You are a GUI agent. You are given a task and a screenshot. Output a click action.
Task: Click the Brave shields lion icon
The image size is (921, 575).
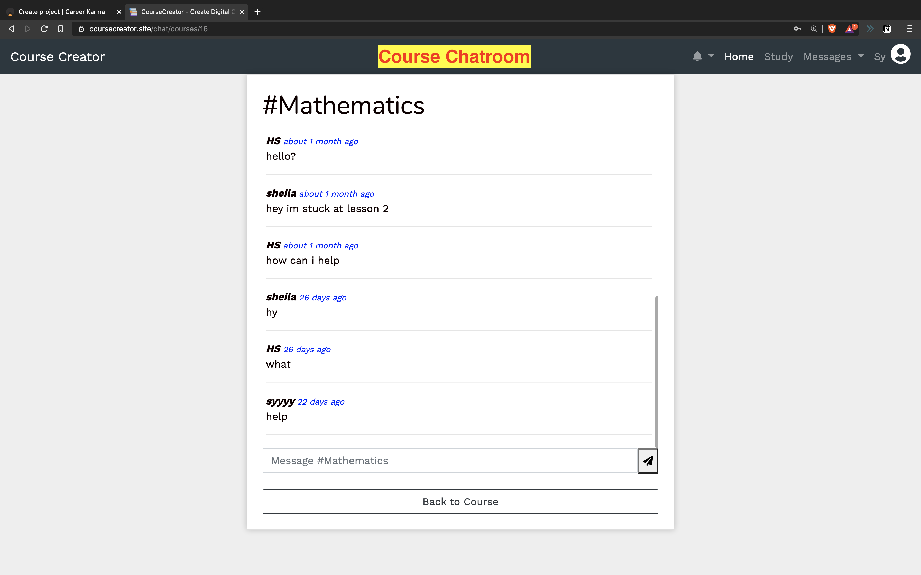point(832,29)
